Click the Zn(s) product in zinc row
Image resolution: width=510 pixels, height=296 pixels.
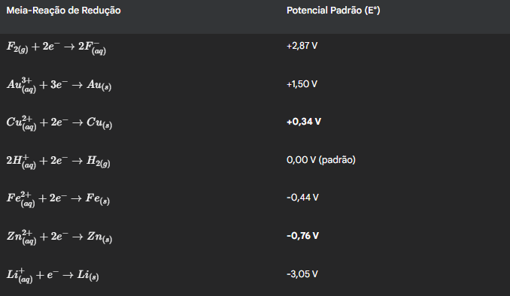point(99,237)
